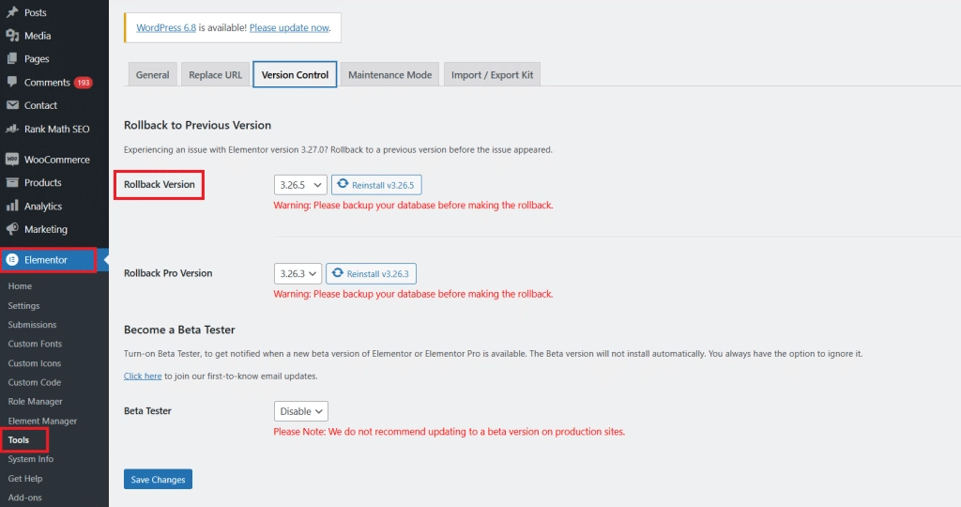Click the Comments speech bubble icon
Image resolution: width=961 pixels, height=507 pixels.
(12, 83)
